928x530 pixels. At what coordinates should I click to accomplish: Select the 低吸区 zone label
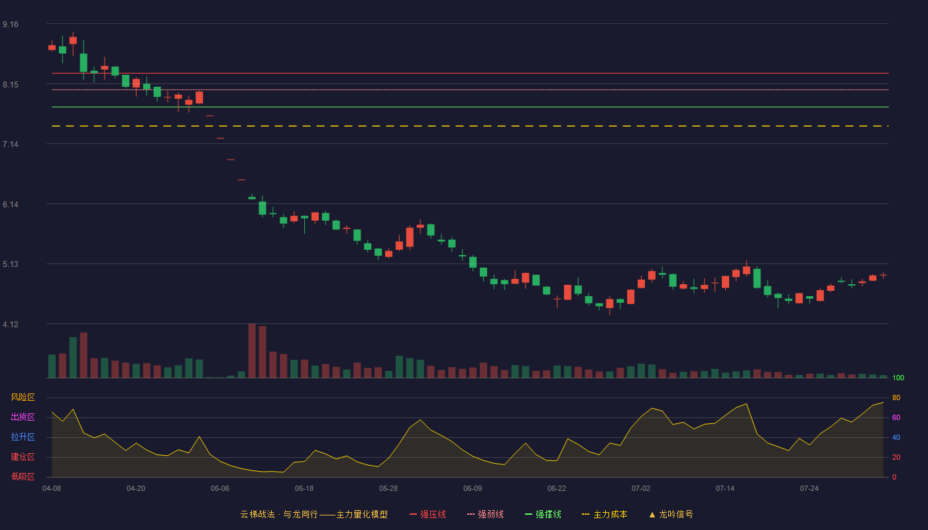[23, 477]
